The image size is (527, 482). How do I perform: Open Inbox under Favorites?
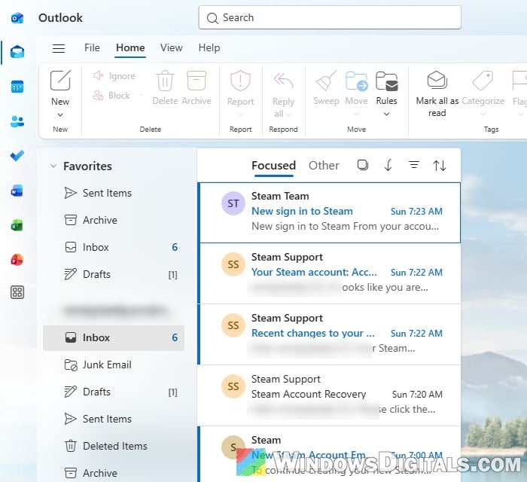click(114, 247)
